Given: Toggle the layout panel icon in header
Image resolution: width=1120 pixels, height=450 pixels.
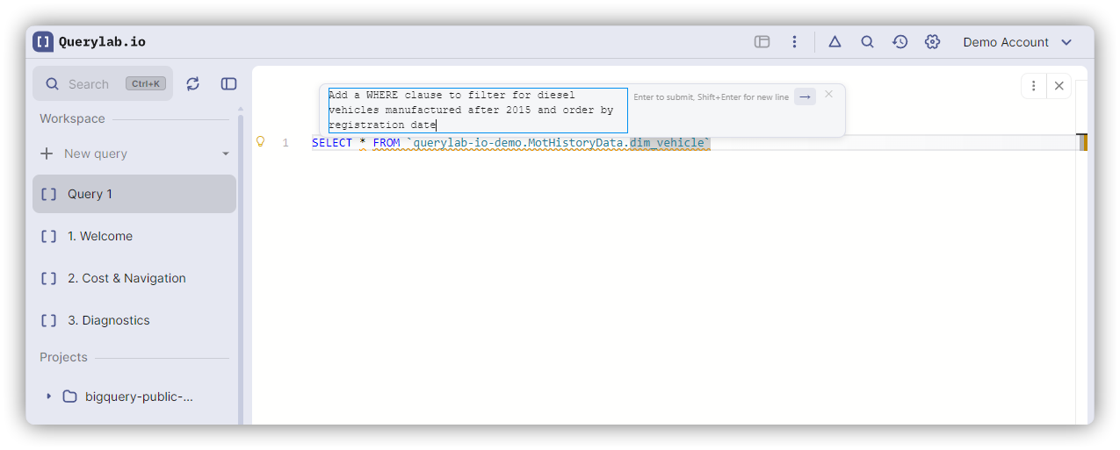Looking at the screenshot, I should pos(762,42).
